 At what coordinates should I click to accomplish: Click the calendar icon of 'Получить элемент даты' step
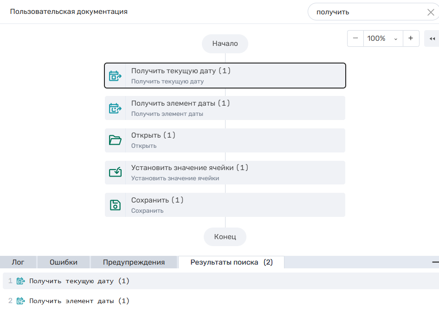115,108
